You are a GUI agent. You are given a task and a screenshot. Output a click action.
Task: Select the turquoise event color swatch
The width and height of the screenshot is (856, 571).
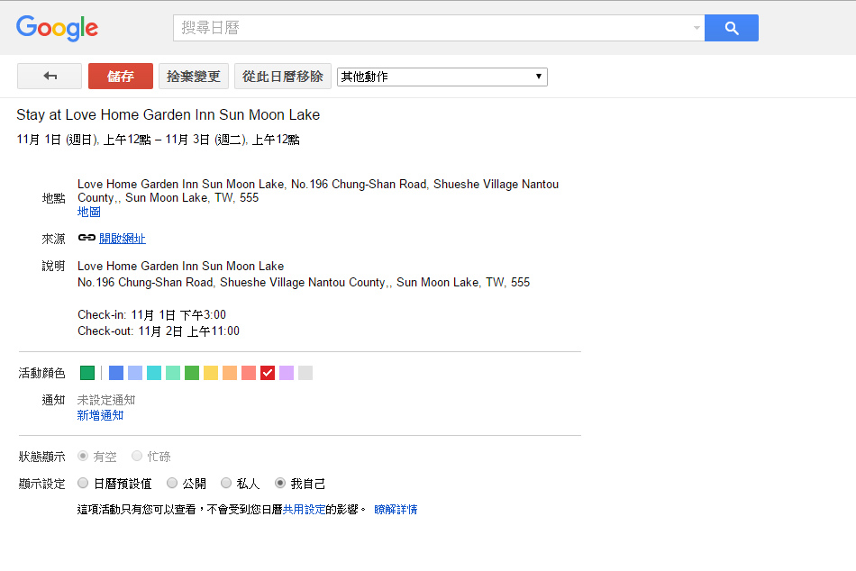(x=154, y=373)
